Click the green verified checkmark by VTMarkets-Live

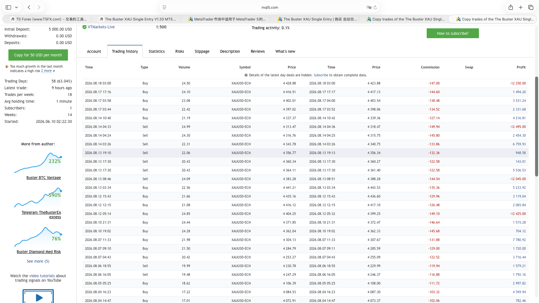pyautogui.click(x=84, y=27)
